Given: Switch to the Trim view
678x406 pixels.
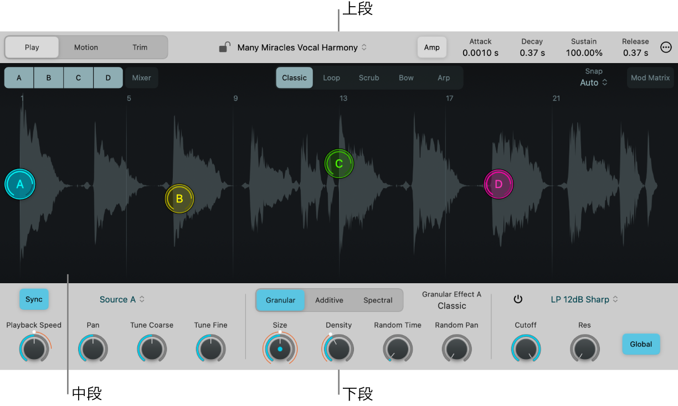Looking at the screenshot, I should 140,48.
